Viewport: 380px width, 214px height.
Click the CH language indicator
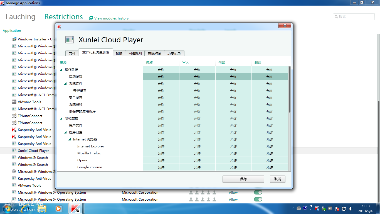(293, 208)
